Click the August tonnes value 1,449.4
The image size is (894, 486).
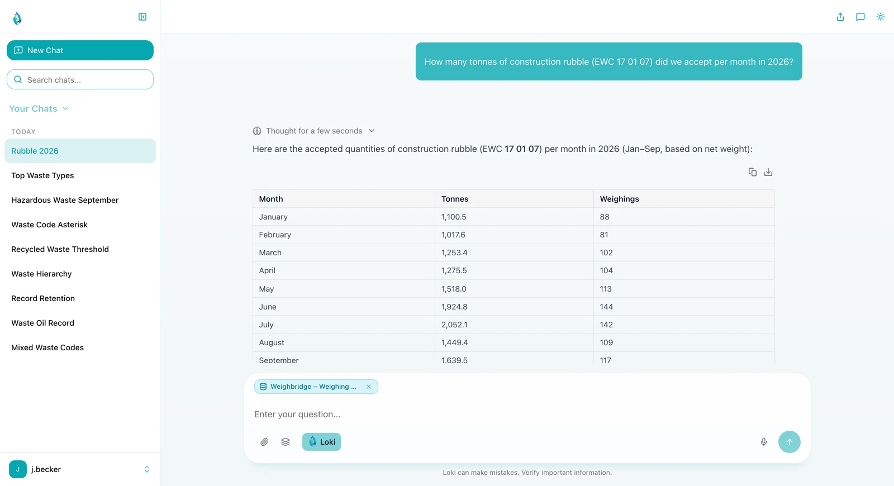point(455,342)
